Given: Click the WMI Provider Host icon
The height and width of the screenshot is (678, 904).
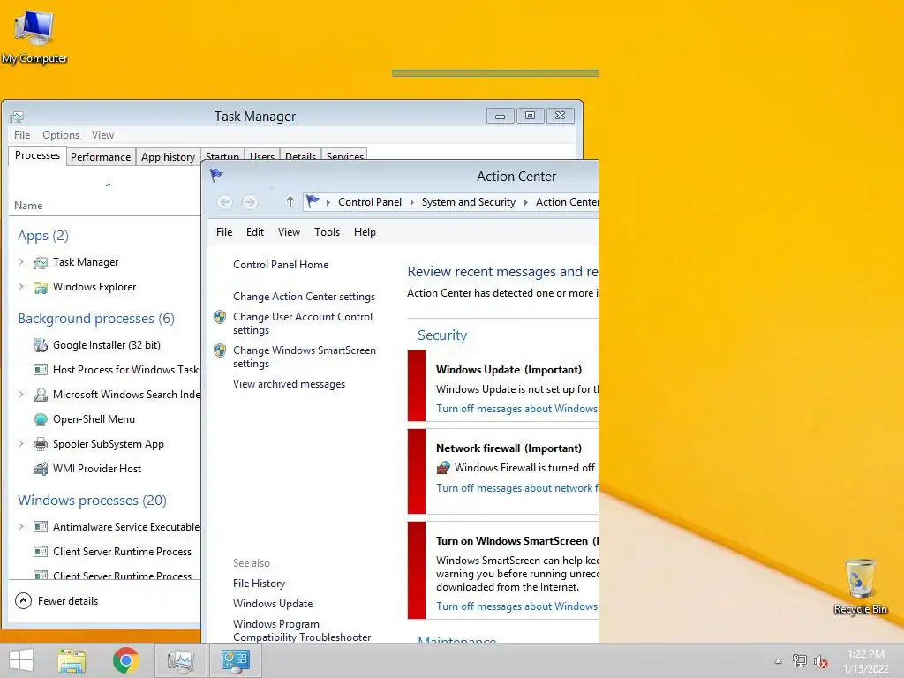Looking at the screenshot, I should pyautogui.click(x=41, y=469).
